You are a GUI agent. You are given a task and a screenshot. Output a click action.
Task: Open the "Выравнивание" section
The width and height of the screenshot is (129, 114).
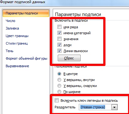coord(17,66)
